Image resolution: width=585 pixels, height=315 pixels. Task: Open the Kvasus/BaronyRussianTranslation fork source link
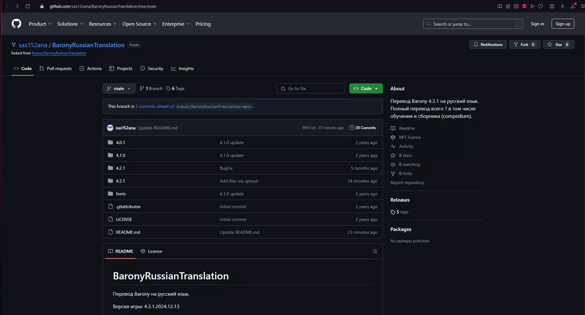(59, 53)
